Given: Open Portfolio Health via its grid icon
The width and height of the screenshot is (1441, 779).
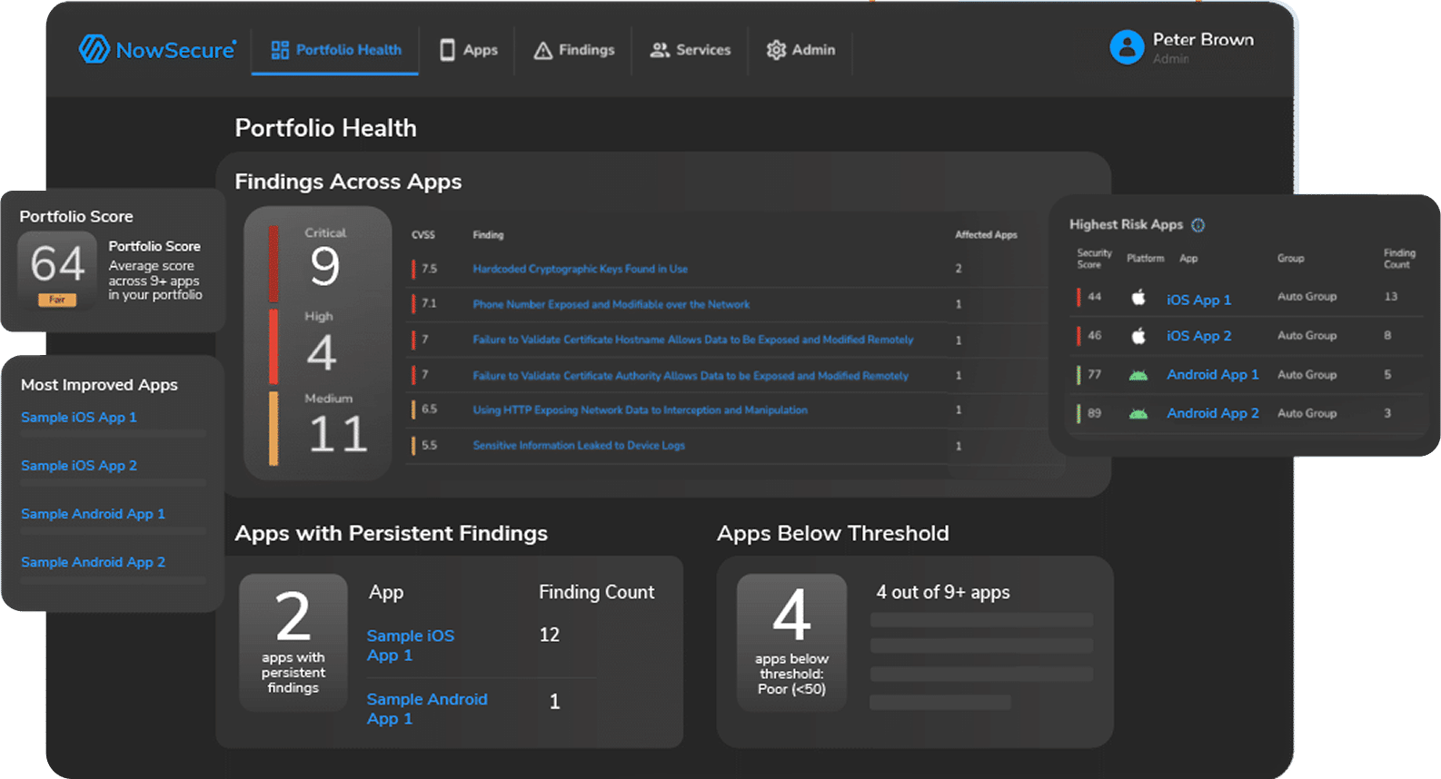Looking at the screenshot, I should coord(280,50).
